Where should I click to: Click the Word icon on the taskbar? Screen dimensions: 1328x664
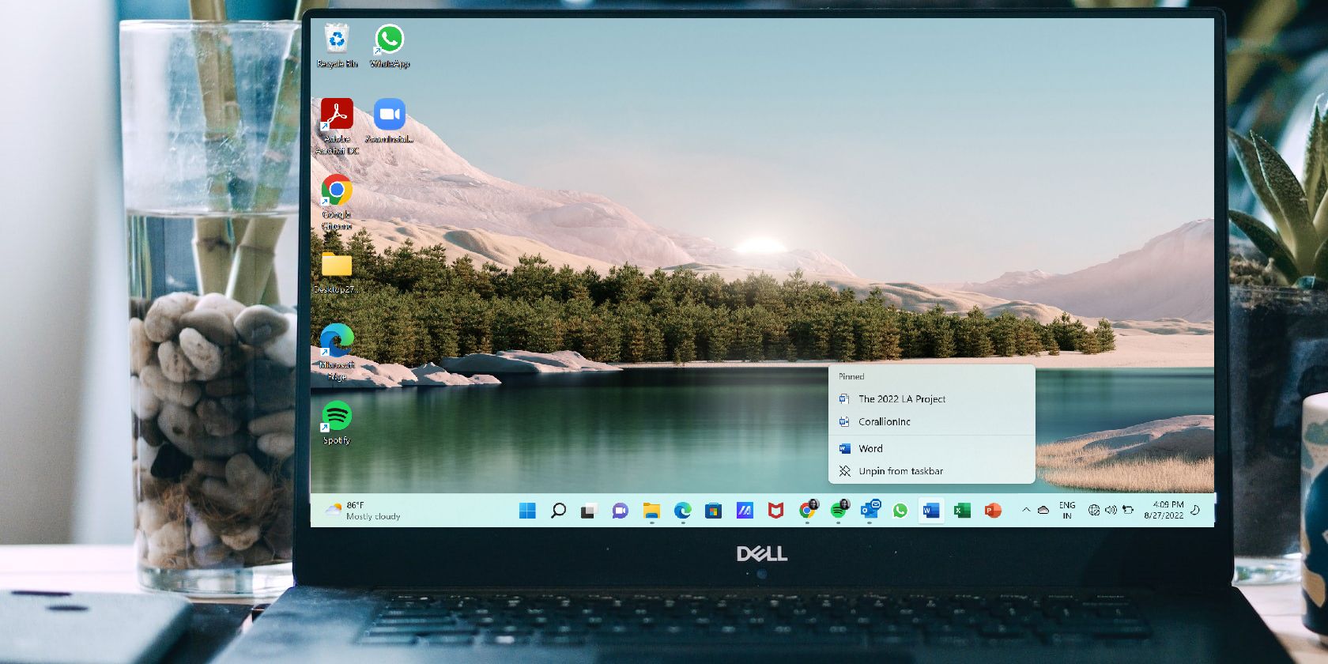tap(931, 511)
